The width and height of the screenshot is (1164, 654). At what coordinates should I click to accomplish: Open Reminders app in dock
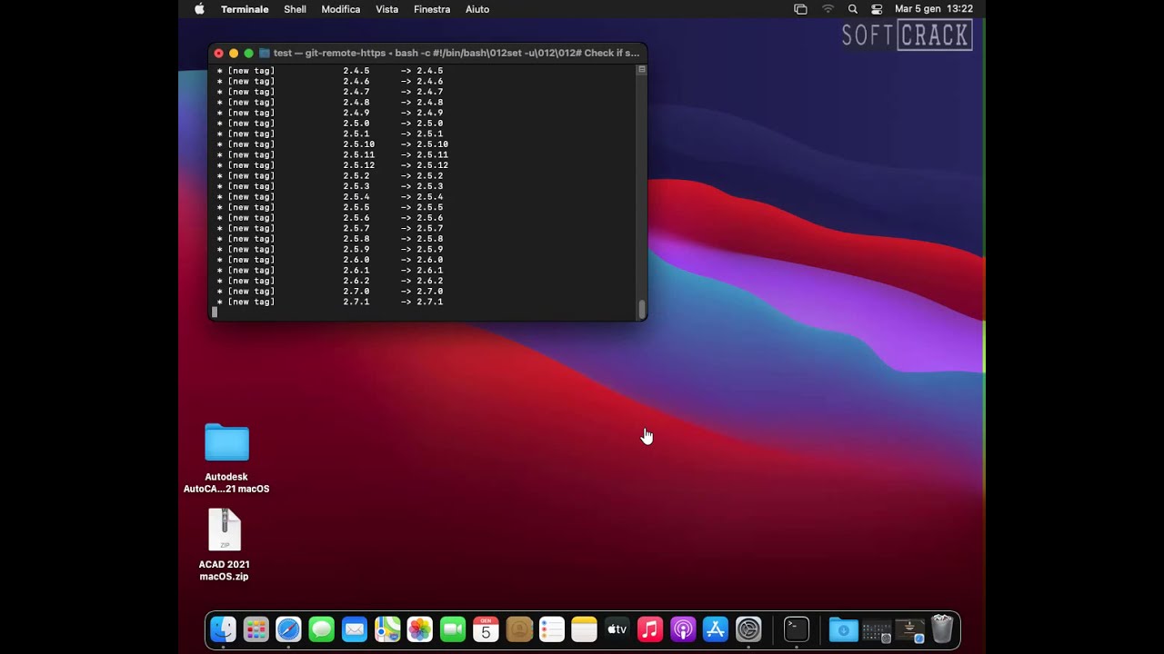click(x=551, y=629)
